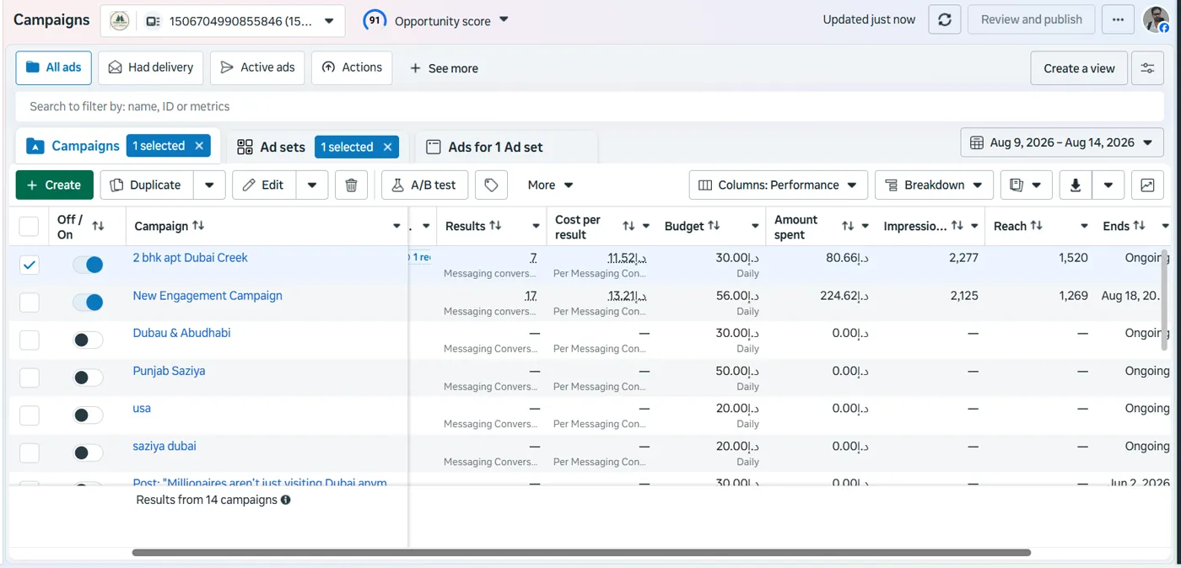Click the Opportunity score 91 circle
This screenshot has width=1181, height=568.
[x=375, y=20]
